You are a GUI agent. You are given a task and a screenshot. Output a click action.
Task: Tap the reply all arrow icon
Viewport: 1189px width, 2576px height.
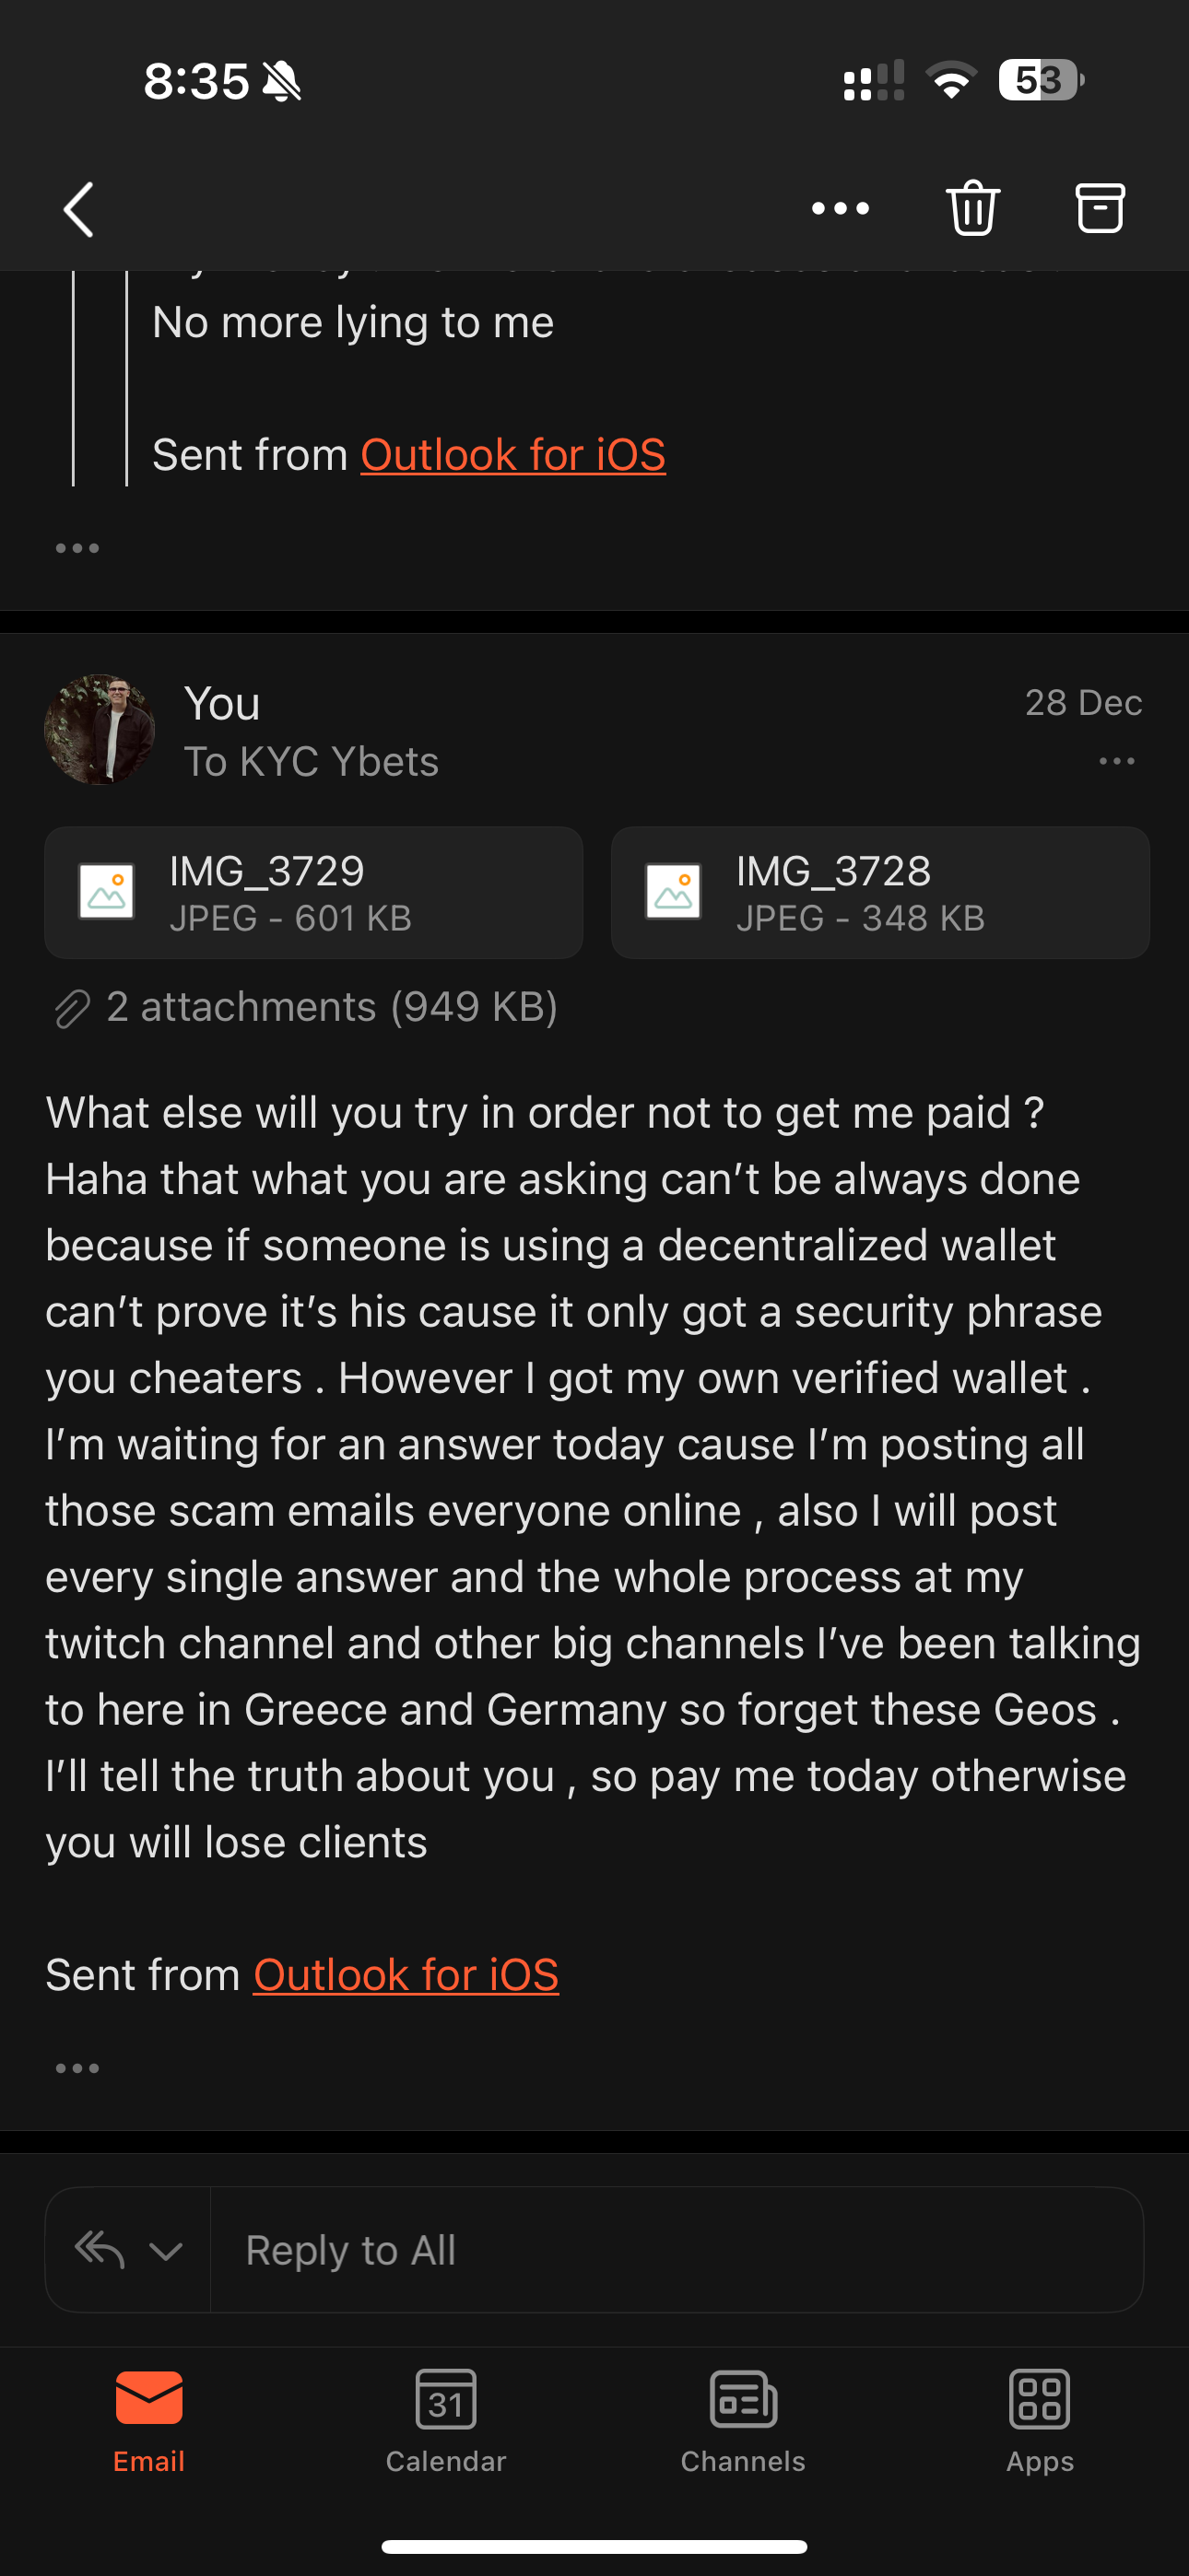pyautogui.click(x=100, y=2250)
